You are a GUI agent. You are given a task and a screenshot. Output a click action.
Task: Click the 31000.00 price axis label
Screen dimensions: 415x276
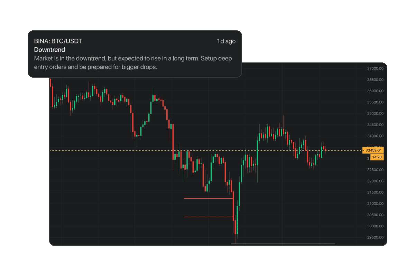(375, 204)
